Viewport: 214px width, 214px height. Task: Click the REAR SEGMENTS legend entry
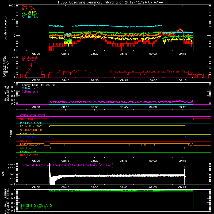pyautogui.click(x=36, y=208)
